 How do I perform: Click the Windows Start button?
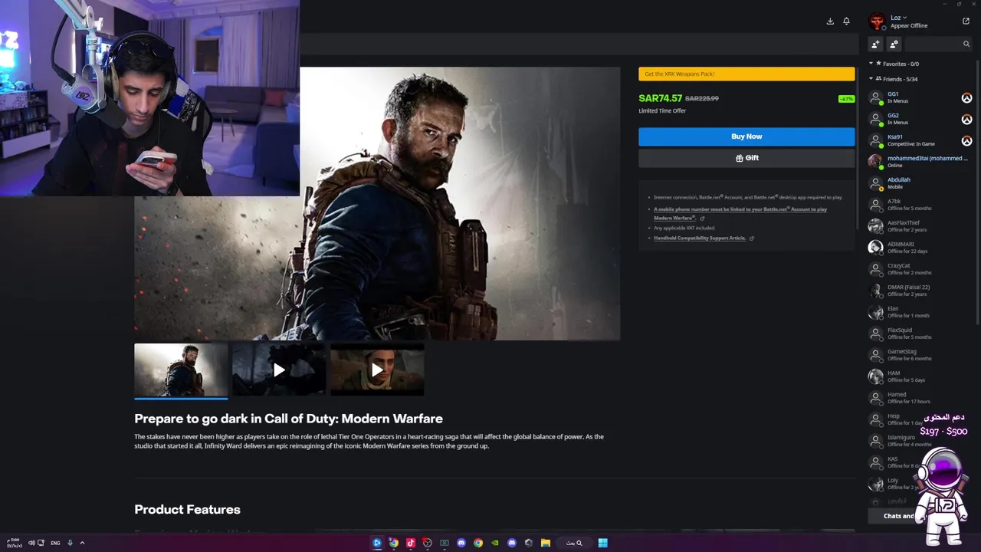[x=602, y=543]
